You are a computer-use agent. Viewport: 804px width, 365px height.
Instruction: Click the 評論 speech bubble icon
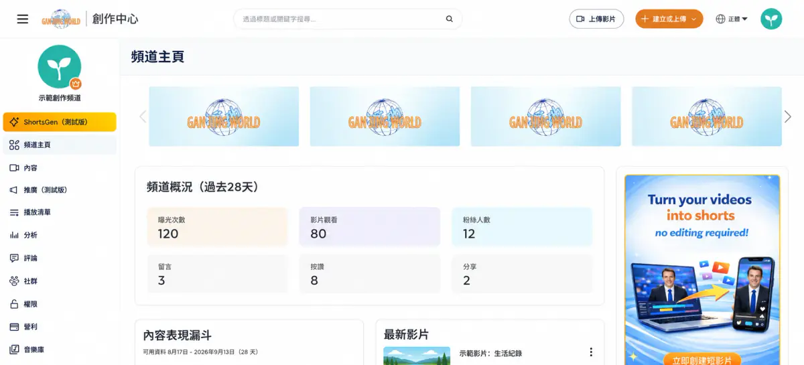(14, 258)
